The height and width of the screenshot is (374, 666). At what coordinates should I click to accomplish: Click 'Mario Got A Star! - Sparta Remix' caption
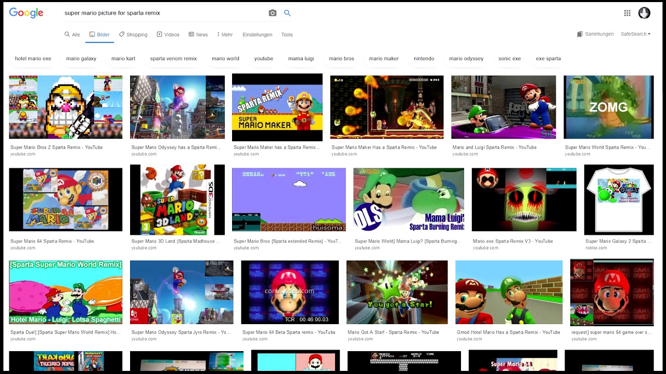pos(393,332)
